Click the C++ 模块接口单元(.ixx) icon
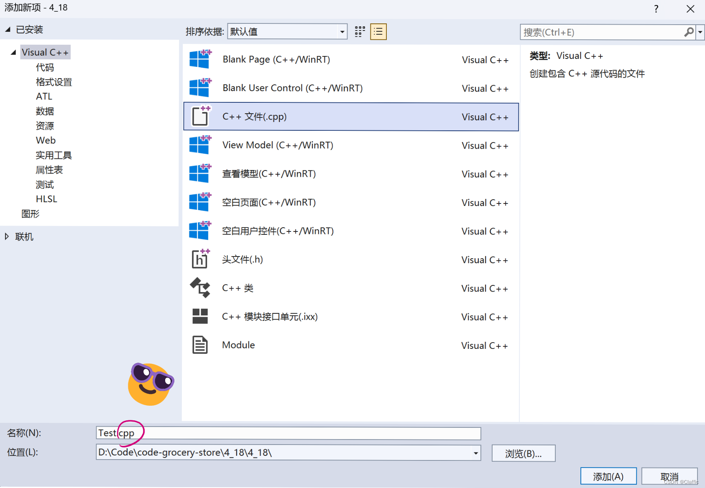 coord(200,316)
